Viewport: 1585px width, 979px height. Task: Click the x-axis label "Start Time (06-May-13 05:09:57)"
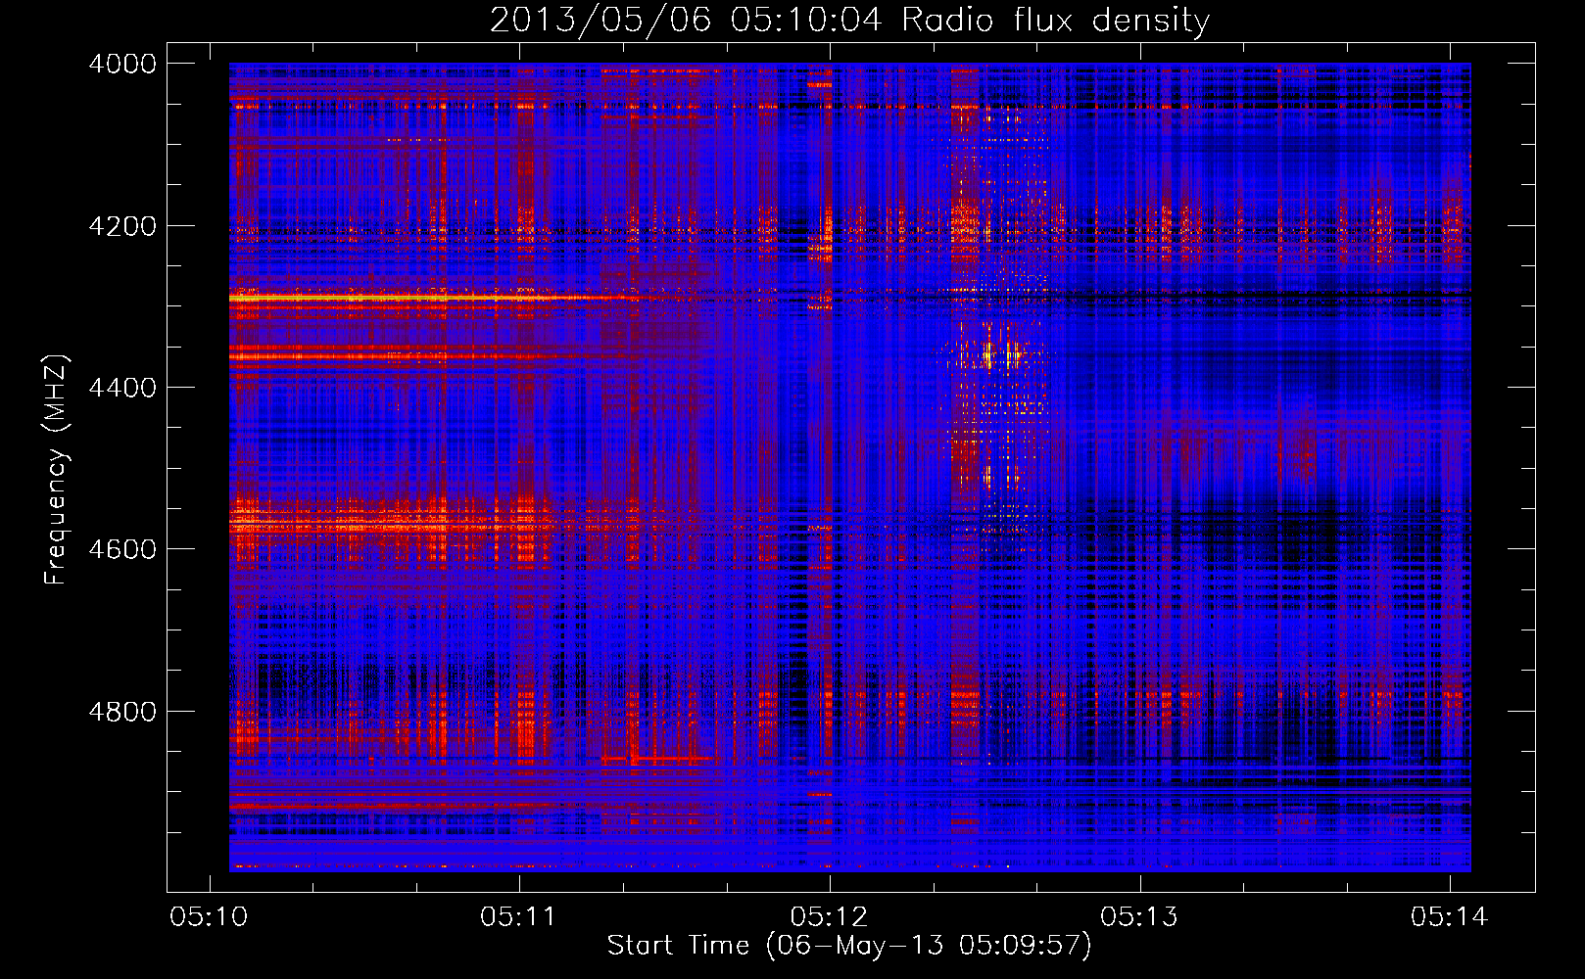tap(848, 946)
